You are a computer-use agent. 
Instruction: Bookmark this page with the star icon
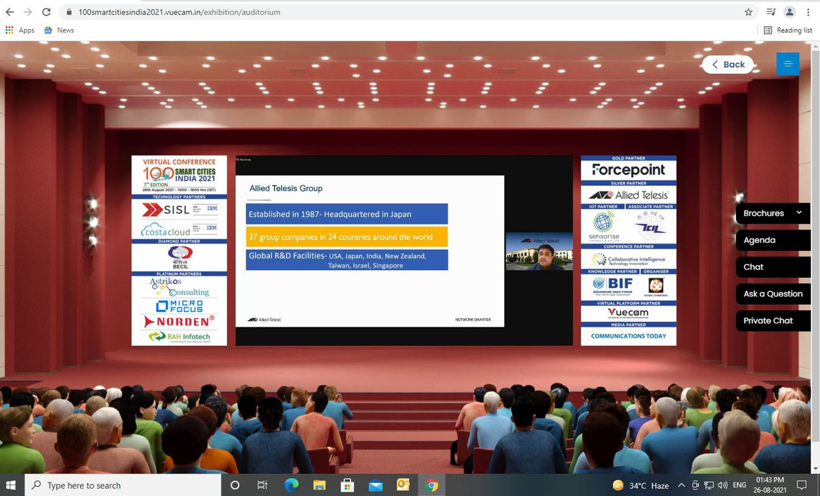tap(748, 12)
